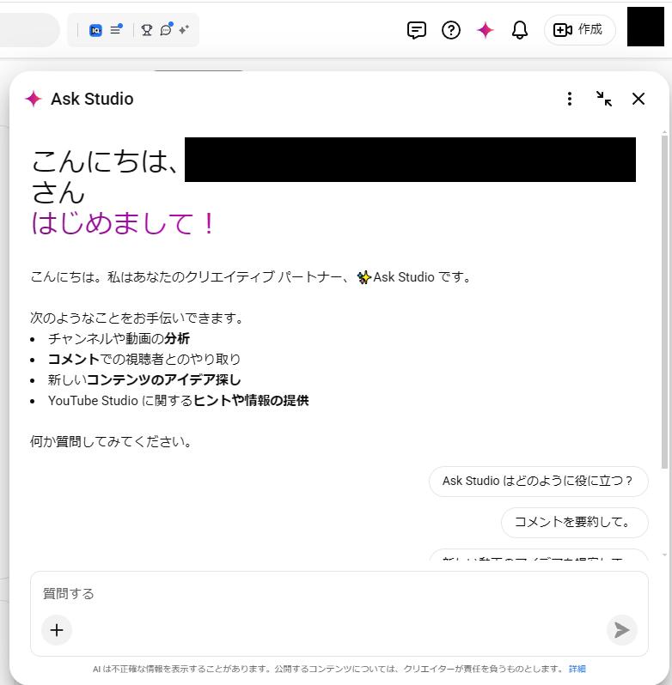Click the small sparkle stars toolbar icon
672x685 pixels.
pos(184,30)
